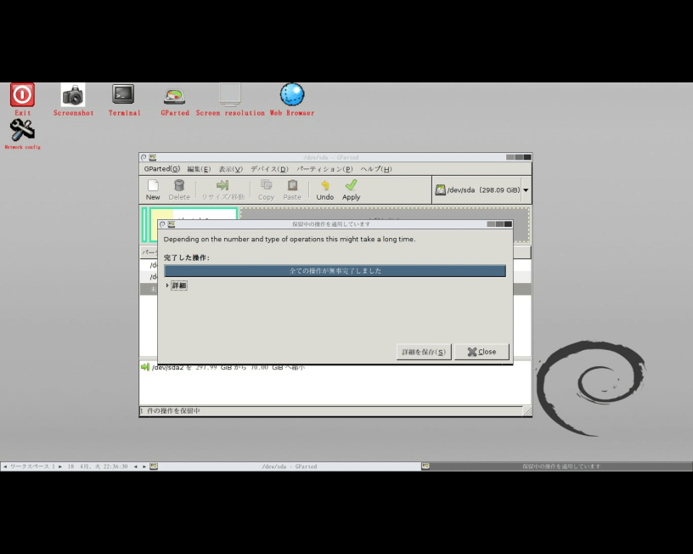
Task: Click the 詳細を保存(S) button
Action: point(424,352)
